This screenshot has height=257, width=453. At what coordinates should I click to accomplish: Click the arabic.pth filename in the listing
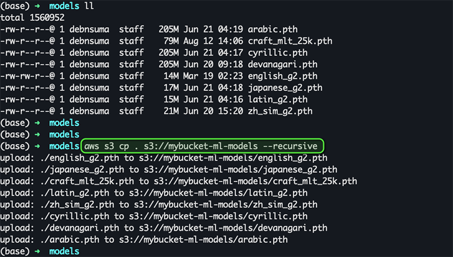tap(273, 29)
